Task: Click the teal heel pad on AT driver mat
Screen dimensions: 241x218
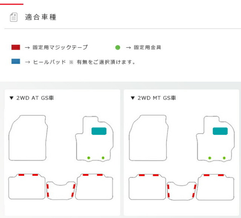Action: (99, 131)
